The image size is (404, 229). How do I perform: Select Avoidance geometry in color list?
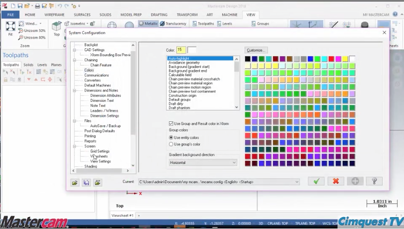coord(184,63)
